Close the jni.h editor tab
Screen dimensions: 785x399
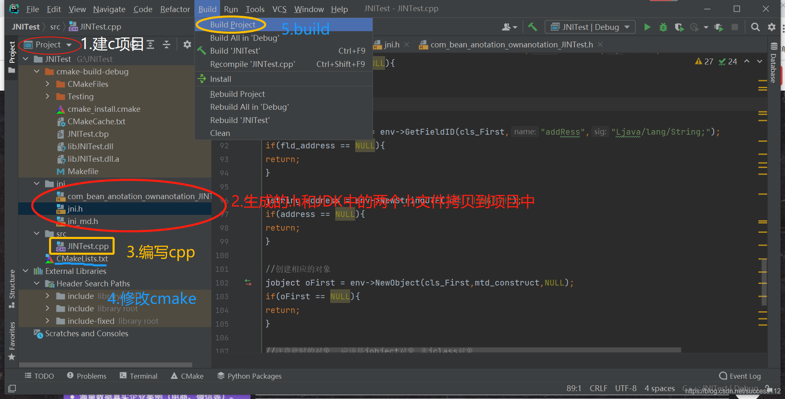point(407,44)
